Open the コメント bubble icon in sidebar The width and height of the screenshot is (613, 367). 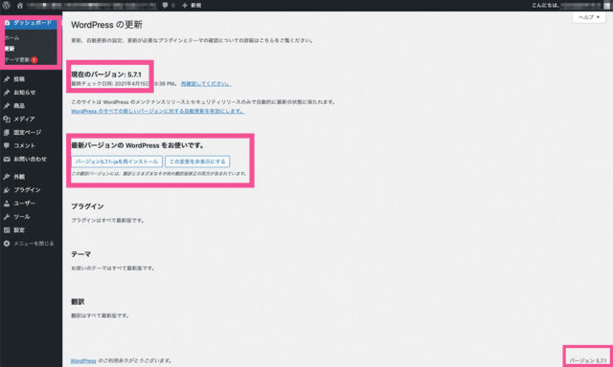click(x=7, y=146)
